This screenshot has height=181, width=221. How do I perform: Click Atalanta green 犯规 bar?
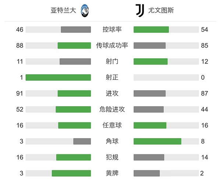tap(73, 157)
